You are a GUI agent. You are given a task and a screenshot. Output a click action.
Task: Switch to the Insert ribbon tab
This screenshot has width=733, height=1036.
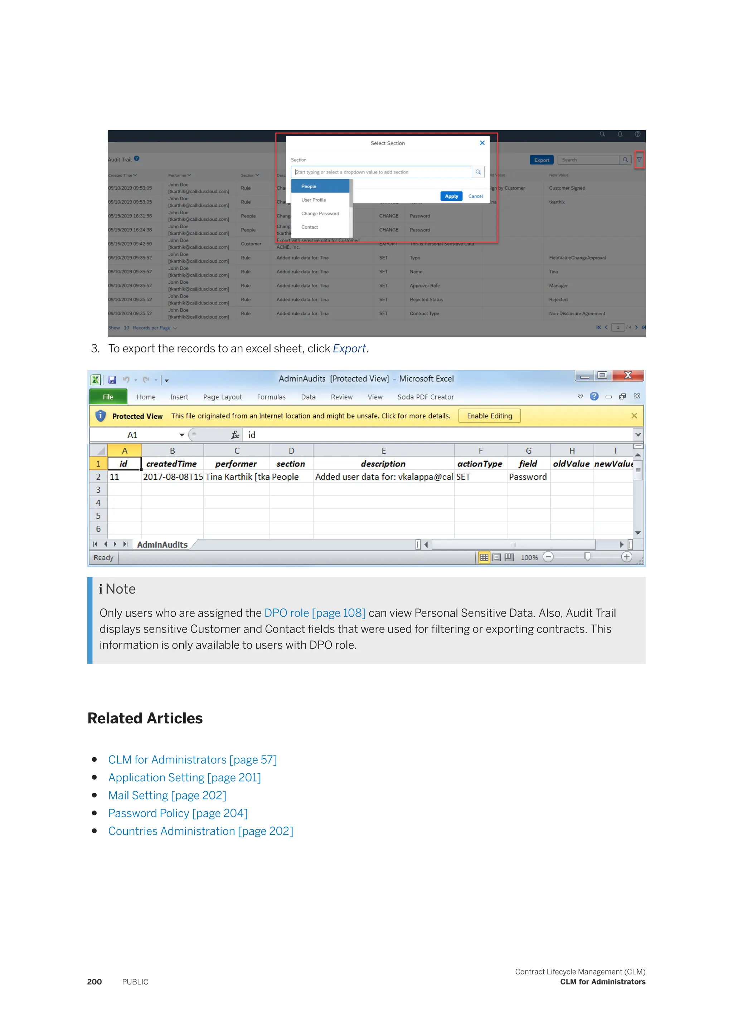(179, 397)
